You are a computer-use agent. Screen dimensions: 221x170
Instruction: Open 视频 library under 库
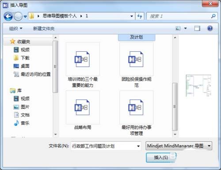(25, 98)
